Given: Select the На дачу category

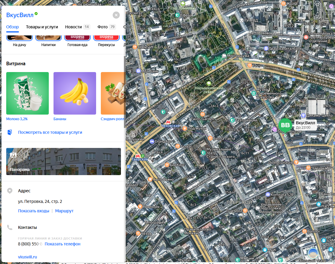Looking at the screenshot, I should [x=20, y=41].
